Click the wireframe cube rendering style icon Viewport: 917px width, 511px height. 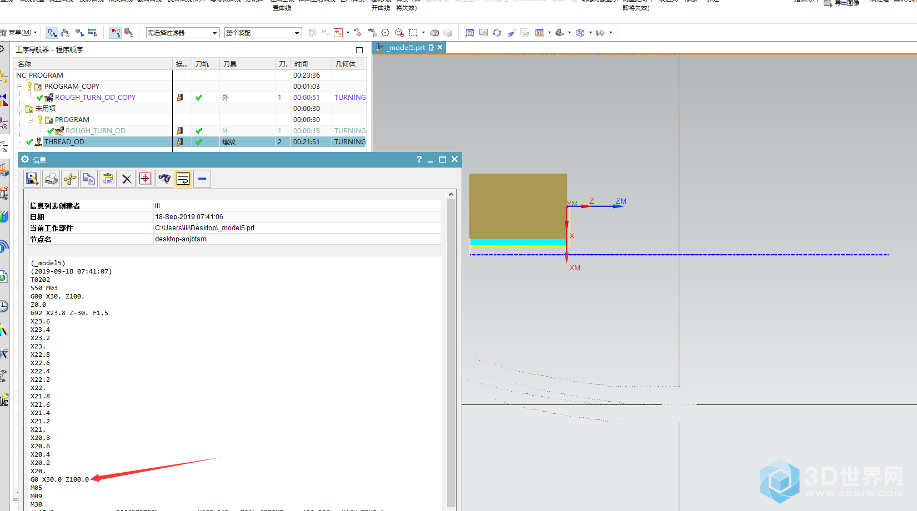coord(580,33)
